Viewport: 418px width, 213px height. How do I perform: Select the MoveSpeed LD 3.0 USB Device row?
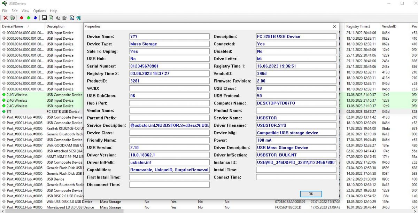point(209,207)
